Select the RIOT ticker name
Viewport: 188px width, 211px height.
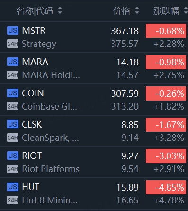[32, 156]
